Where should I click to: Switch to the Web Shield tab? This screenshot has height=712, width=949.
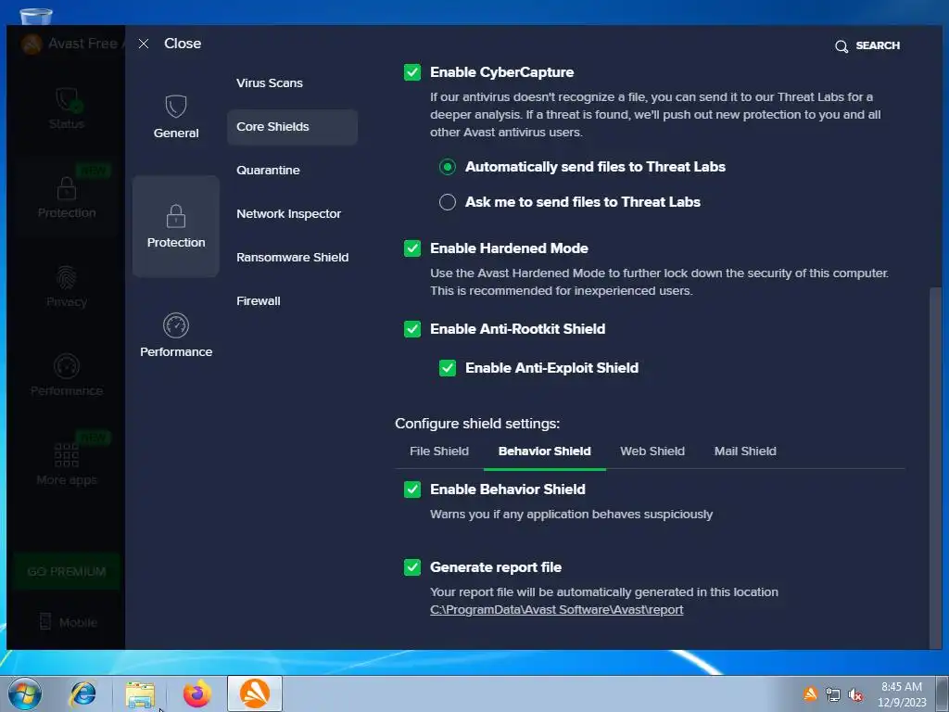pyautogui.click(x=652, y=451)
